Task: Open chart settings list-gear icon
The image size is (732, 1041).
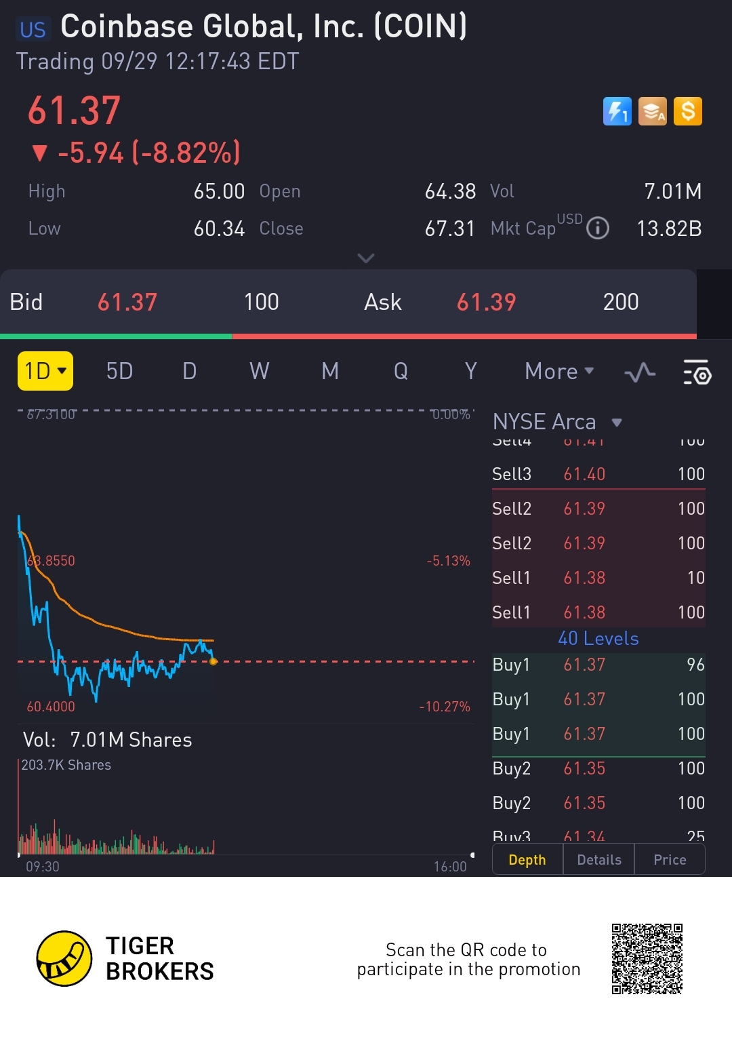Action: click(697, 372)
